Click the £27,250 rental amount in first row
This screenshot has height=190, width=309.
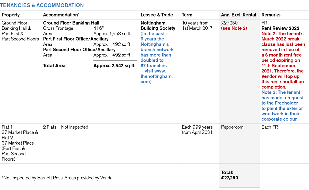pos(230,23)
